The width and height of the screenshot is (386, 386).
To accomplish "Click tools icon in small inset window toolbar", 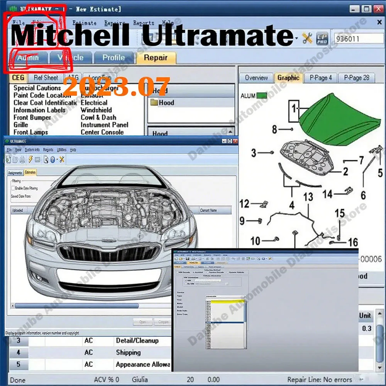I will point(270,259).
